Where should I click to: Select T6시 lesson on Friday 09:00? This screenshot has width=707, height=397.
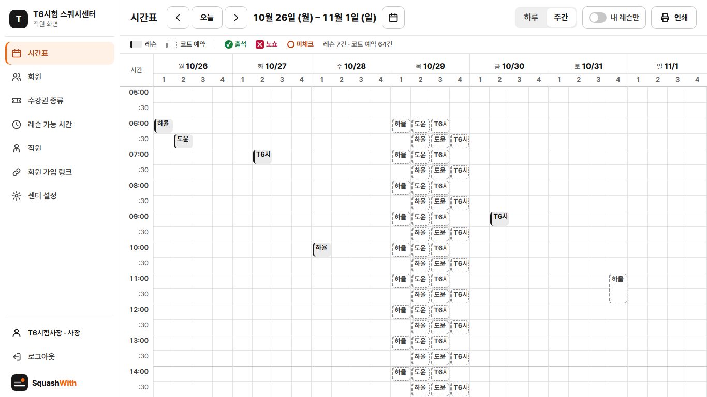click(499, 219)
